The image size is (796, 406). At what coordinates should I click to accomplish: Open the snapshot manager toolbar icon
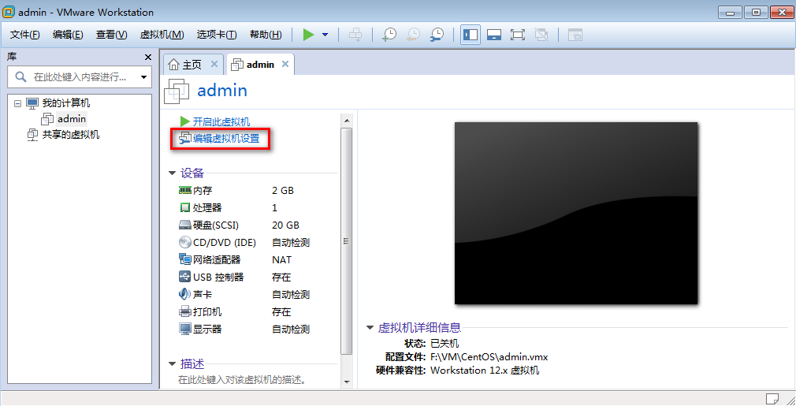(x=436, y=35)
